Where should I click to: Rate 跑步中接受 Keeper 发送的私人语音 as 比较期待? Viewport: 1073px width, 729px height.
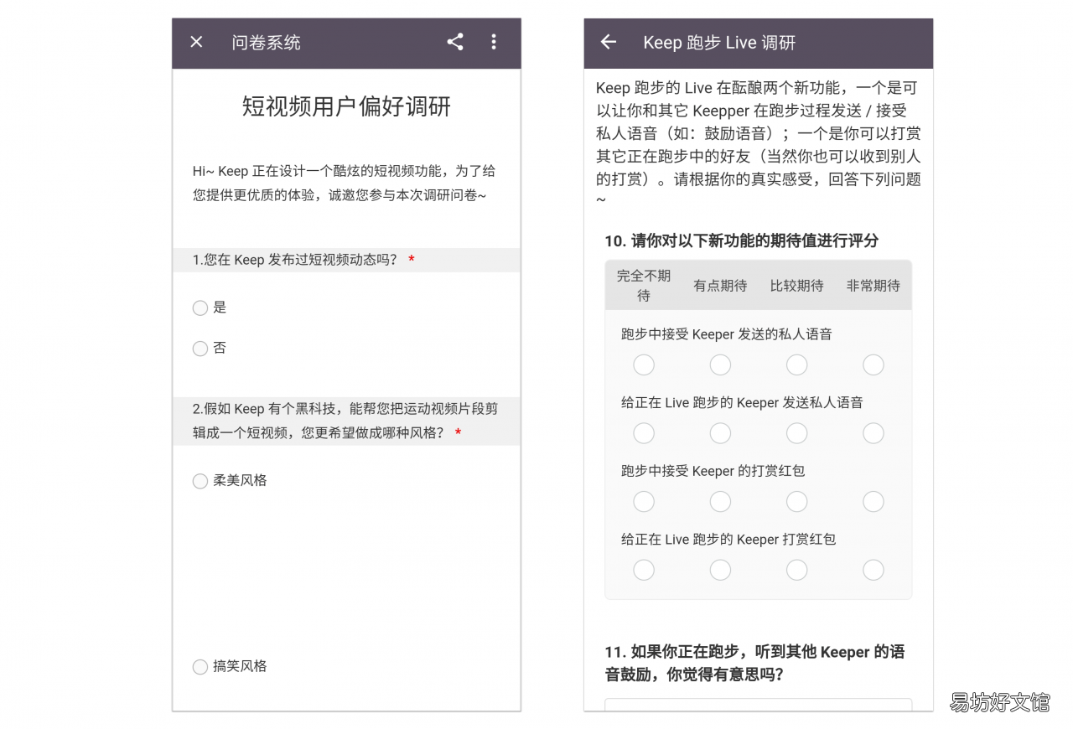pyautogui.click(x=796, y=364)
